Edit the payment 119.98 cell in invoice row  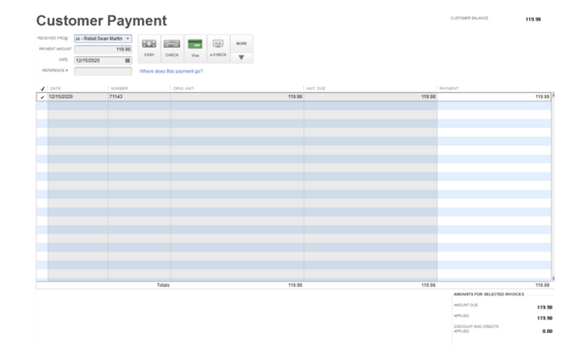pyautogui.click(x=494, y=97)
